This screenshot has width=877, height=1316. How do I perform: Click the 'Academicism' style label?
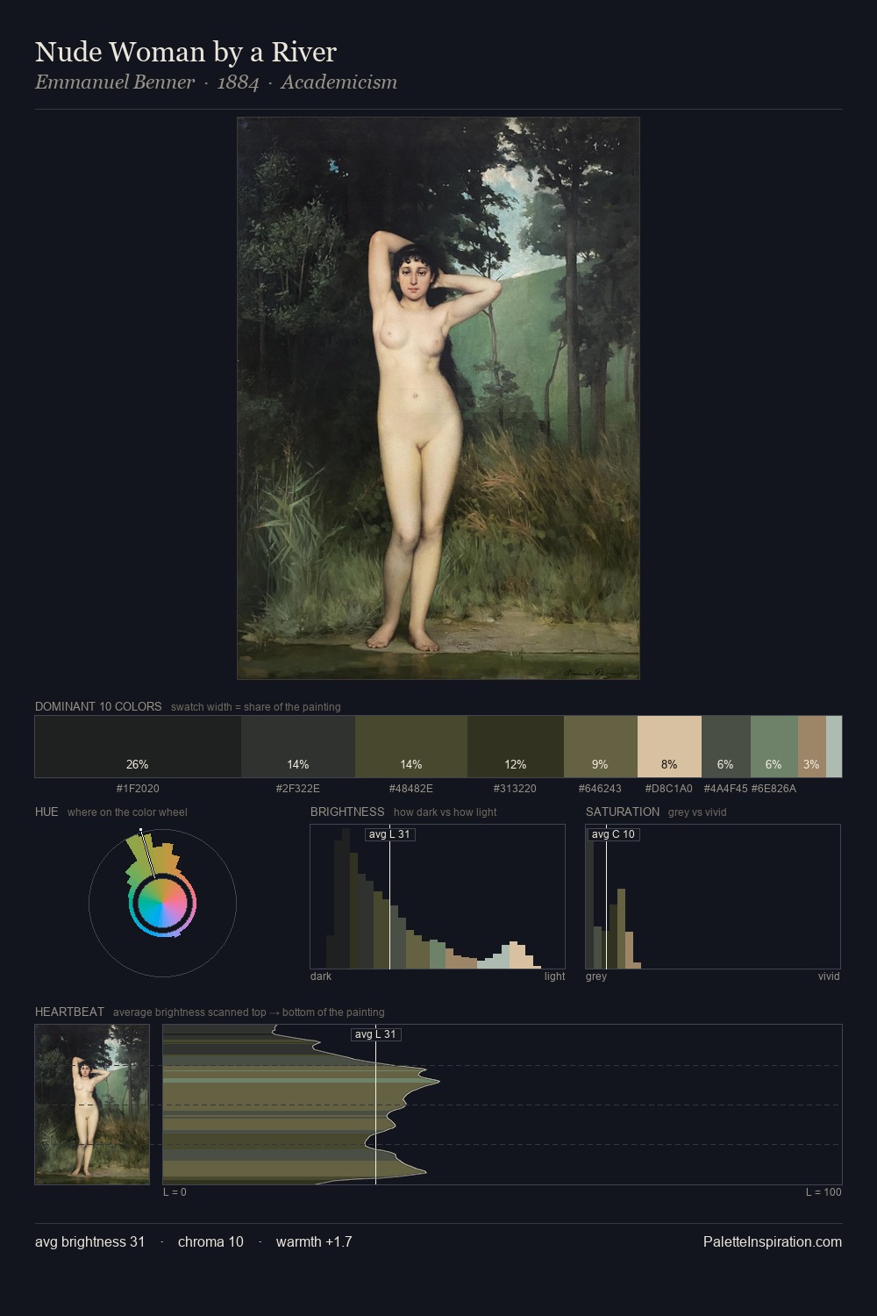339,82
